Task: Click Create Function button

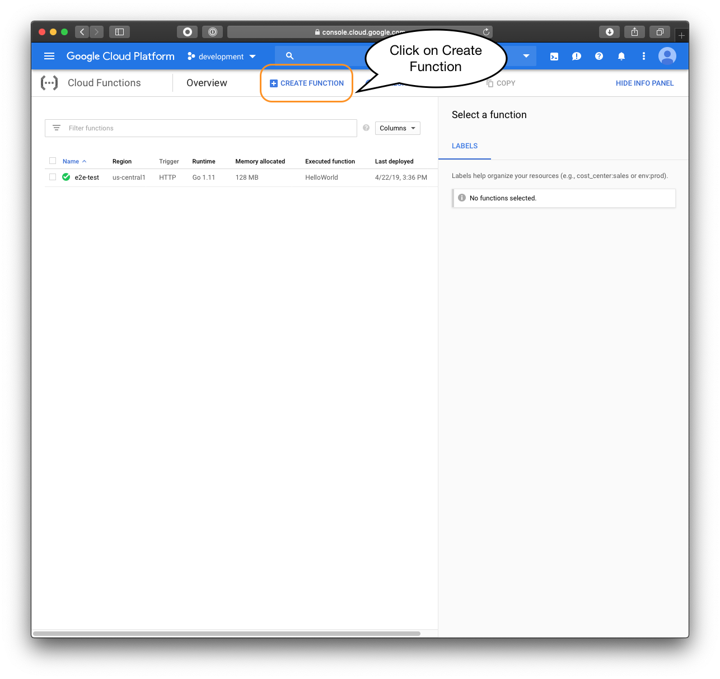Action: (307, 83)
